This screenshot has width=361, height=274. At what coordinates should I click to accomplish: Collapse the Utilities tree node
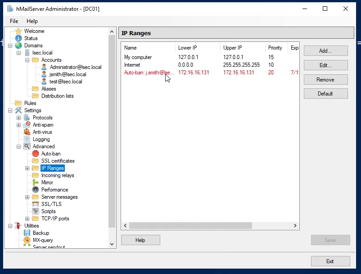click(x=10, y=226)
